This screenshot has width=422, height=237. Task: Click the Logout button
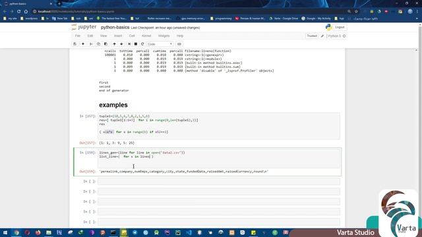point(340,27)
